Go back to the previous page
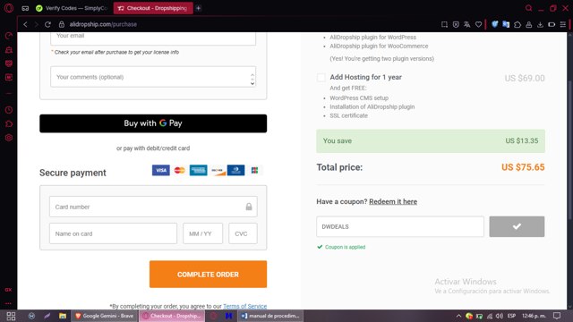The height and width of the screenshot is (322, 573). 25,24
